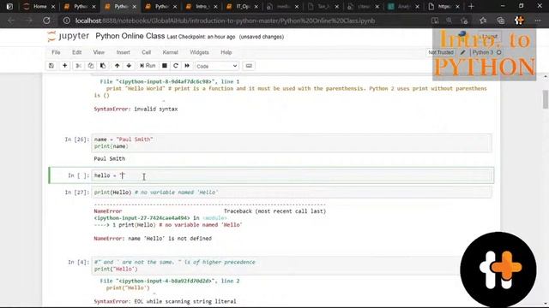Click the Paul Smith output text
The height and width of the screenshot is (308, 549).
coord(109,158)
